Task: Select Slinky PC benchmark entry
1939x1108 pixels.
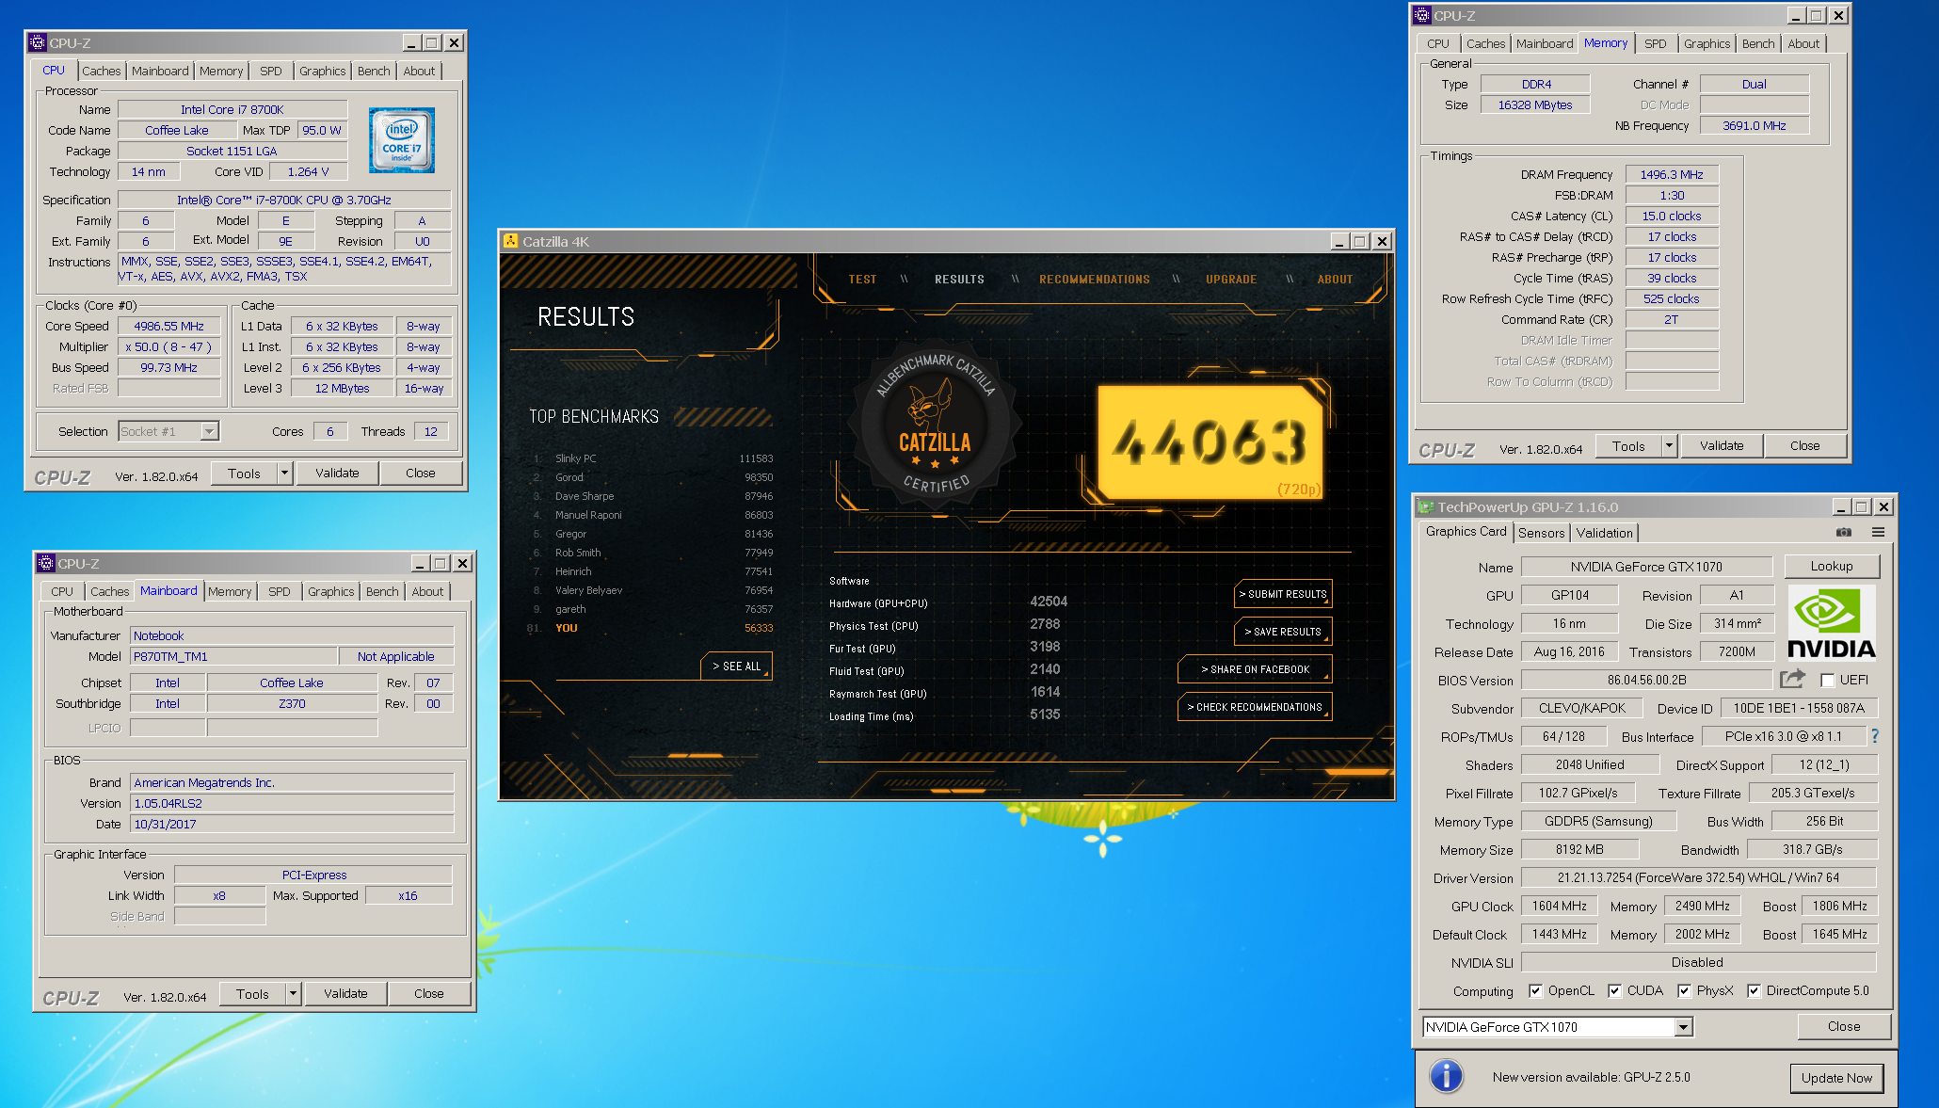Action: click(653, 458)
